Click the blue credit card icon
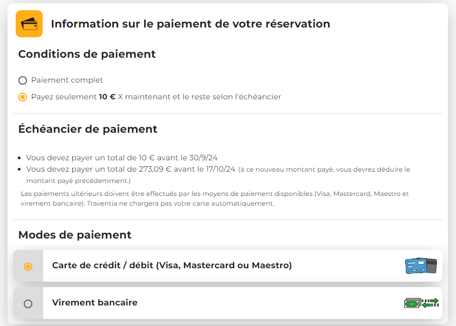456x326 pixels. [420, 266]
